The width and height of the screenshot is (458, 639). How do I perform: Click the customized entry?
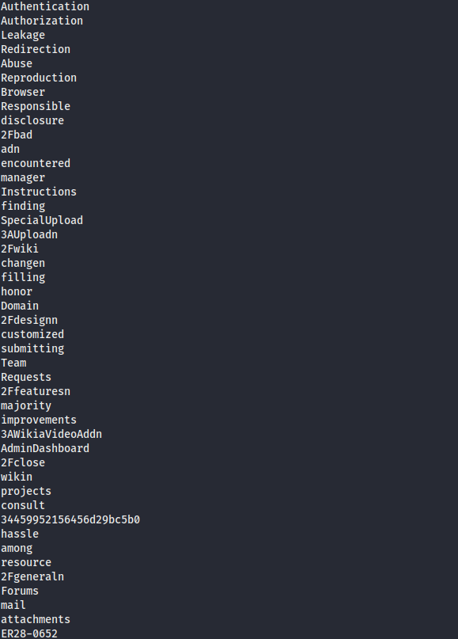[x=32, y=335]
